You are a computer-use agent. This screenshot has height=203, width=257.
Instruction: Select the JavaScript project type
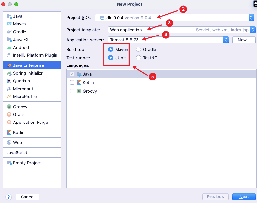[32, 152]
